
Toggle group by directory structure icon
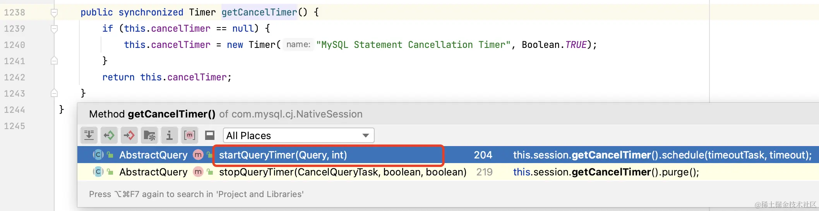[x=149, y=135]
